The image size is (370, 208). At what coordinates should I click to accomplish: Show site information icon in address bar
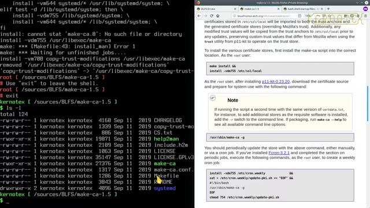[234, 16]
